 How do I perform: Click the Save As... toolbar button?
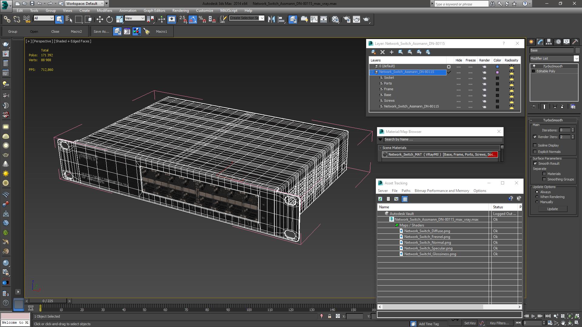pos(101,31)
